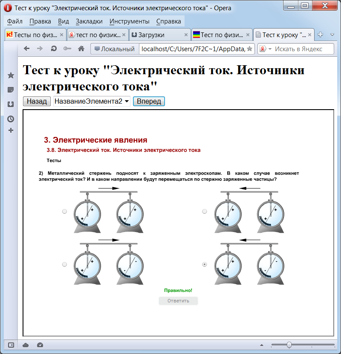Image resolution: width=341 pixels, height=354 pixels.
Task: Go forward with the forward arrow
Action: click(x=40, y=49)
